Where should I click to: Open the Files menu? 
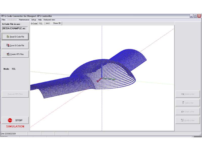pos(3,20)
